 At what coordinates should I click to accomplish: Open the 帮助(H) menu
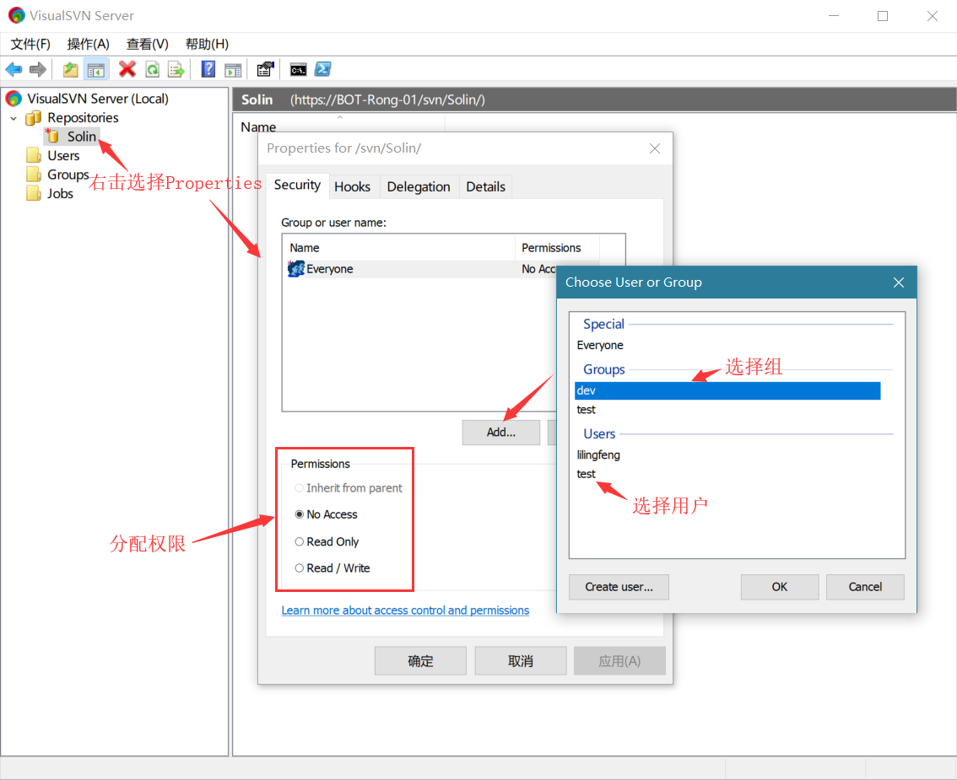[x=207, y=44]
